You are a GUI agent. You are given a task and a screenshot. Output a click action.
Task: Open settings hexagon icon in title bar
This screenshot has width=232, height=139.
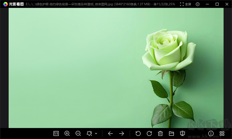pos(198,4)
